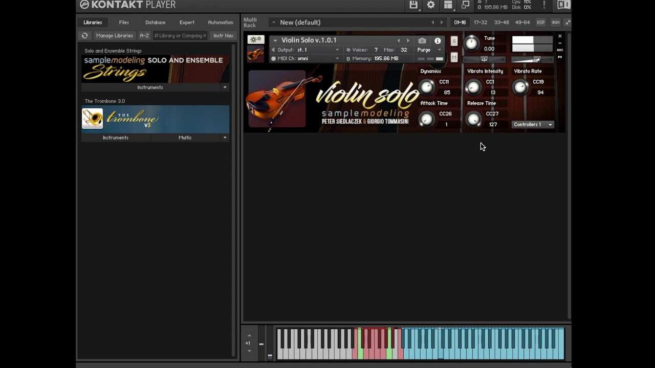Open Trombone Instruments button
This screenshot has height=368, width=655.
click(116, 137)
